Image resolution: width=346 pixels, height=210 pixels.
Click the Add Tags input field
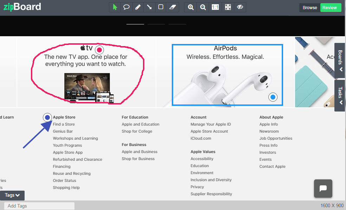pos(39,206)
